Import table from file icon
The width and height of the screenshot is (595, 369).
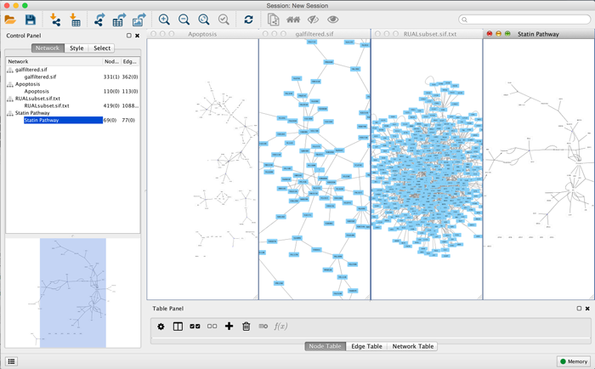(x=75, y=20)
